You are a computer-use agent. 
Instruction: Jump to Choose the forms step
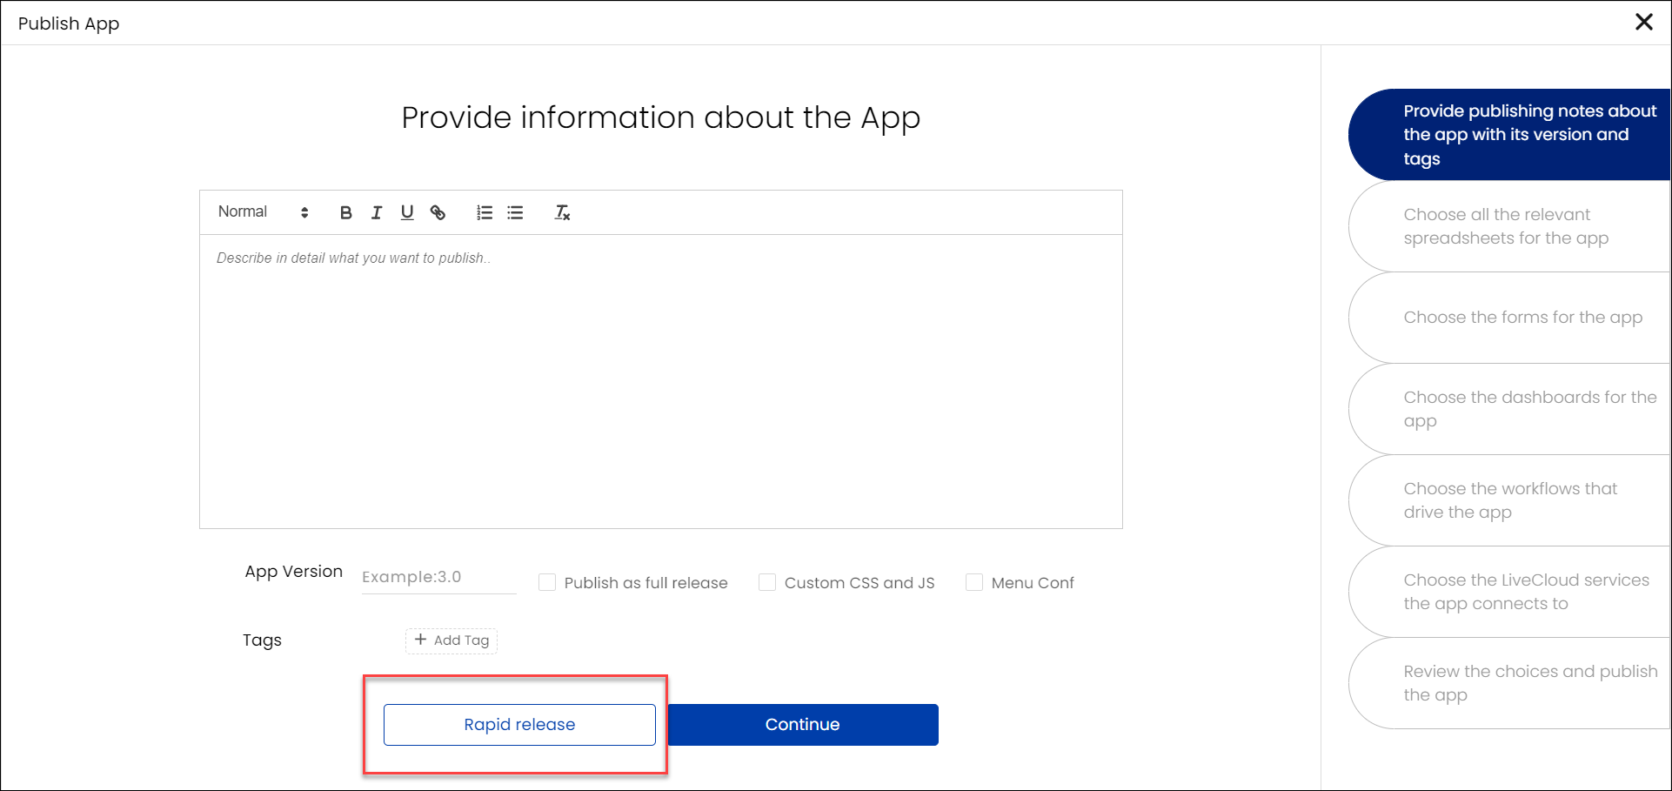[x=1509, y=318]
